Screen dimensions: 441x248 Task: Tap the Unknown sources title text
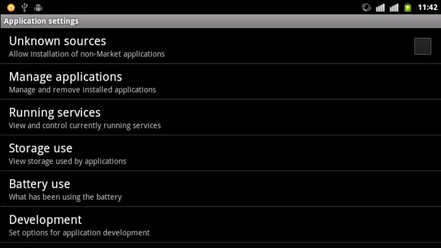tap(58, 42)
